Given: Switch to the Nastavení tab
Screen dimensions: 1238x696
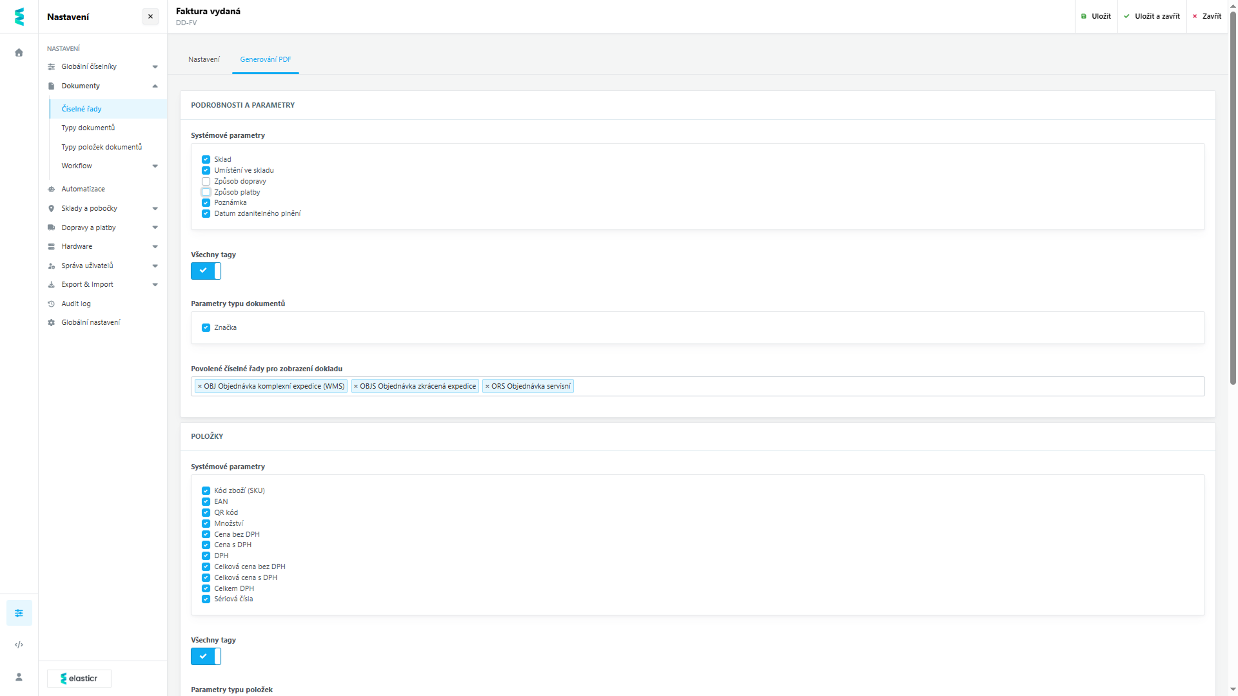Looking at the screenshot, I should click(204, 59).
